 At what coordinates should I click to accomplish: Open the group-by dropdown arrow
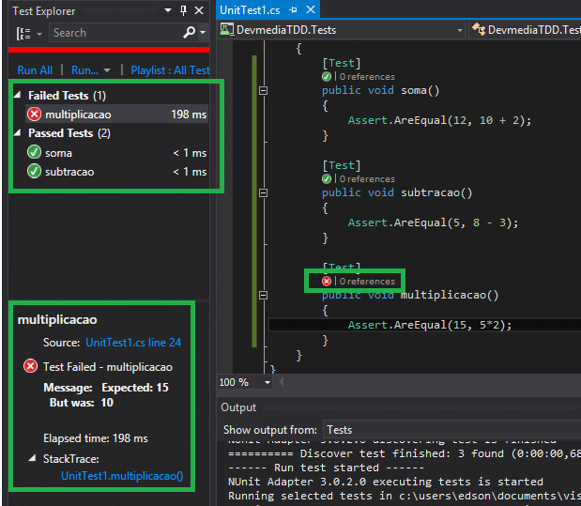point(39,34)
